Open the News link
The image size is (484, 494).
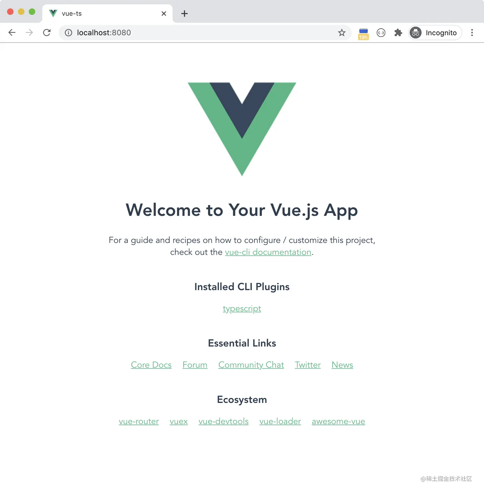[x=342, y=365]
